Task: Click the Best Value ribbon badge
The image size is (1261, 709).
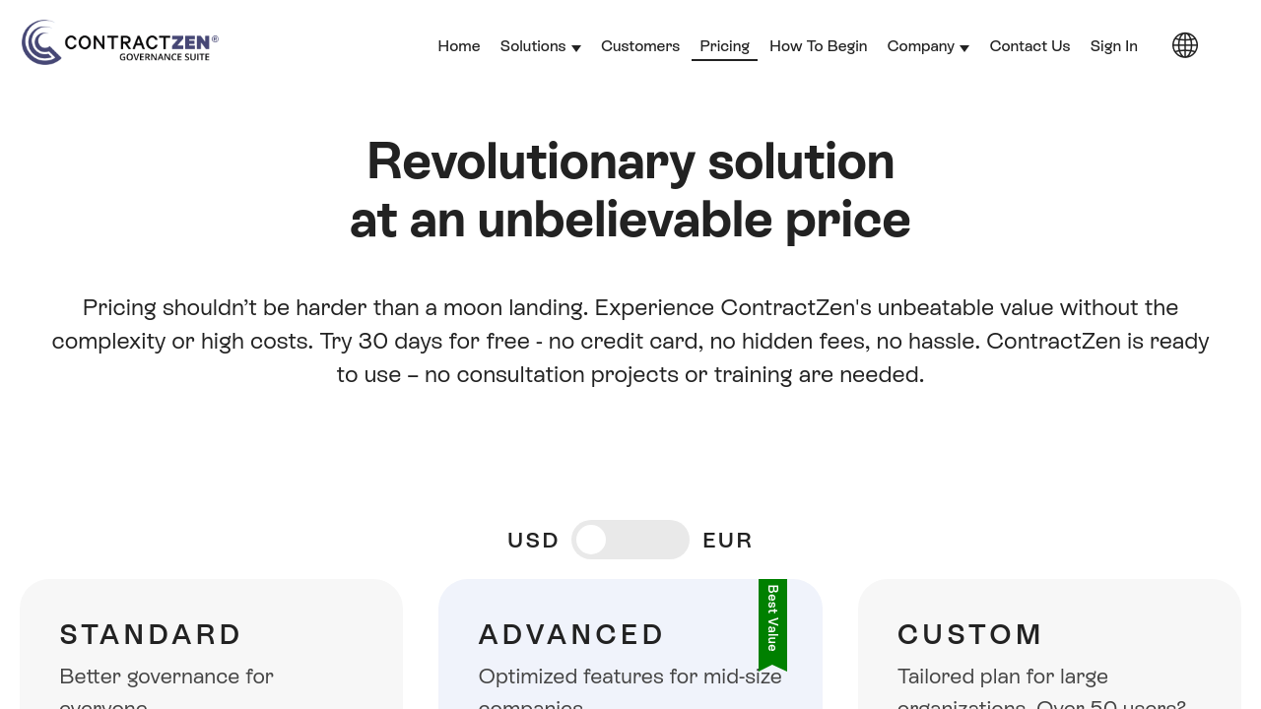Action: tap(772, 620)
